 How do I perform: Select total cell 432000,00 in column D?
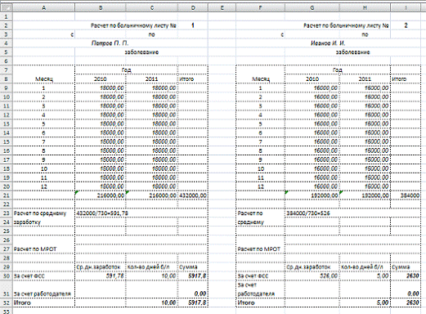[x=193, y=195]
